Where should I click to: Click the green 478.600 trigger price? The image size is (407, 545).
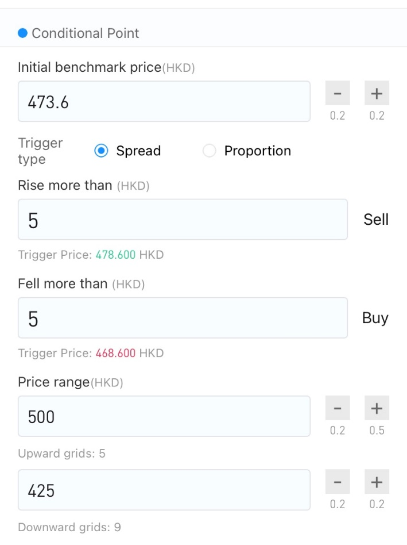coord(115,255)
